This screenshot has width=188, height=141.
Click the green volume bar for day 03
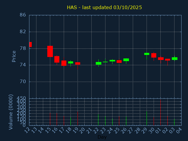[x=174, y=122]
